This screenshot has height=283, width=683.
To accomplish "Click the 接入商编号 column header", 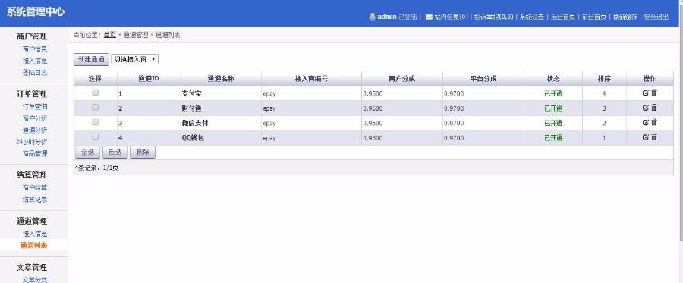I will coord(311,79).
